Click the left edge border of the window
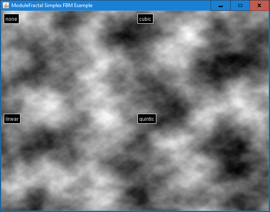The height and width of the screenshot is (212, 270). point(0,108)
